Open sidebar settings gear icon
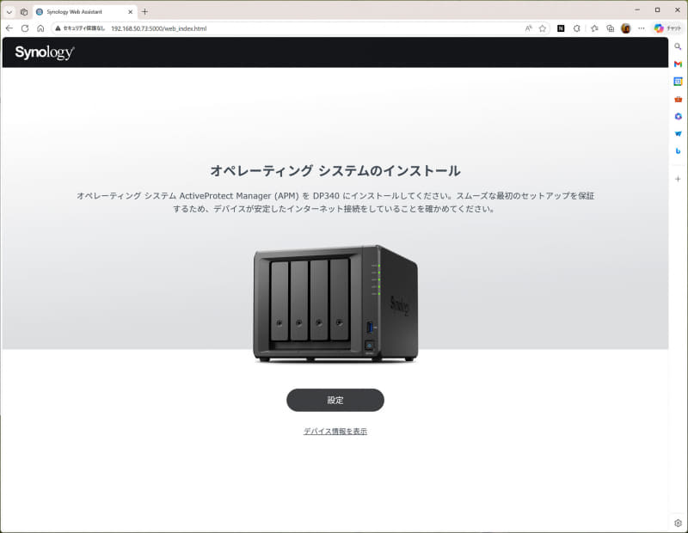 click(x=678, y=523)
